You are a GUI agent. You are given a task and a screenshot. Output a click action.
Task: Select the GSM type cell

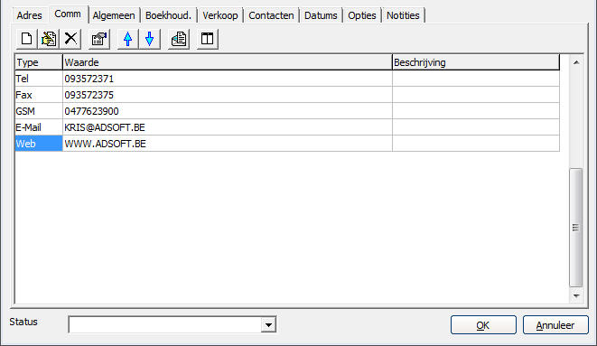(39, 111)
